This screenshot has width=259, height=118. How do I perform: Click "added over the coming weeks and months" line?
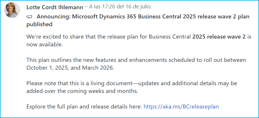click(x=81, y=91)
